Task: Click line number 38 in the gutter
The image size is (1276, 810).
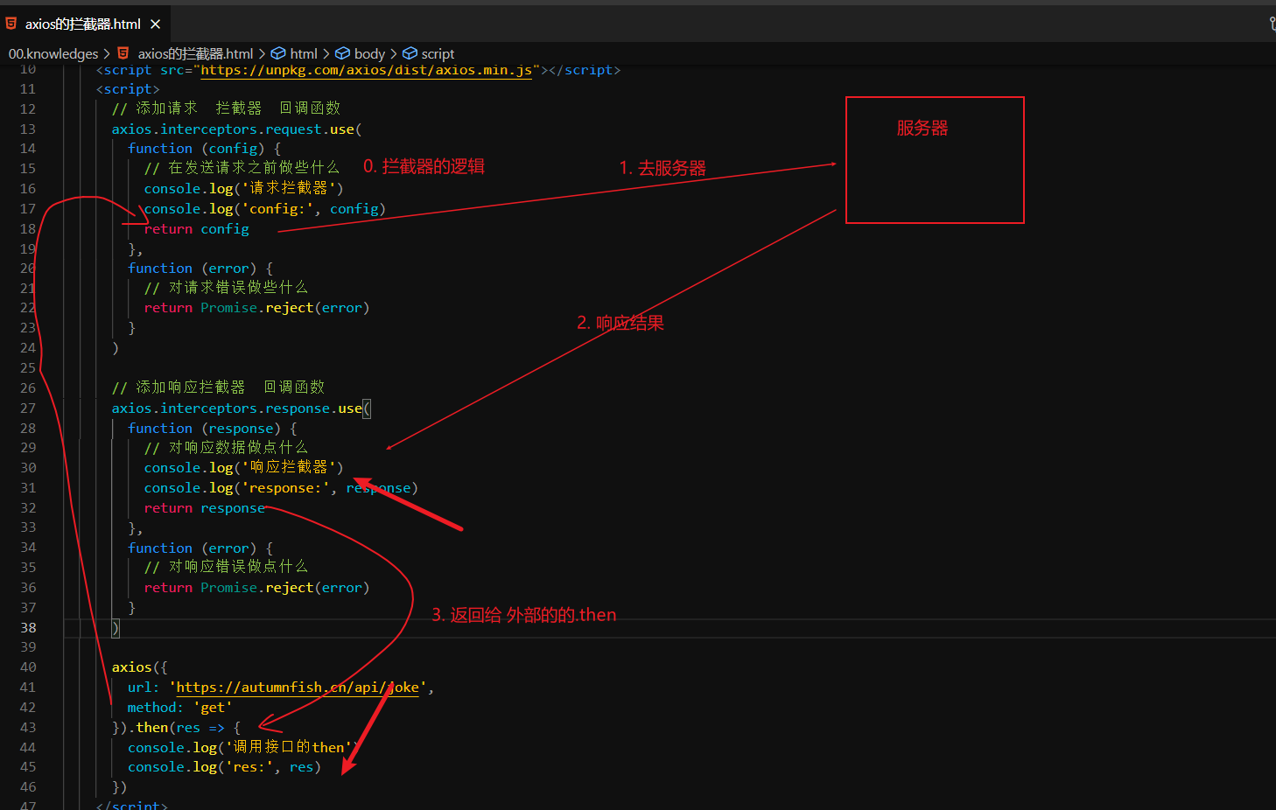Action: coord(28,628)
